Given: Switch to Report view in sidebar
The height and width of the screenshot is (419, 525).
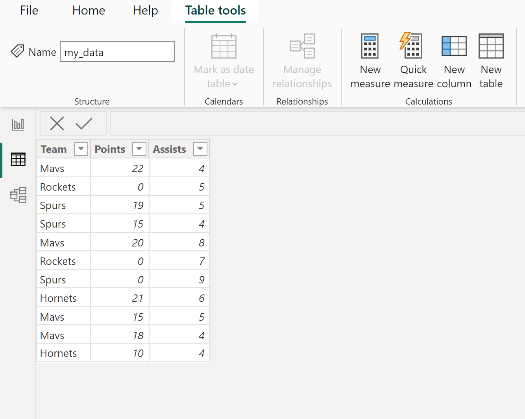Looking at the screenshot, I should tap(18, 125).
